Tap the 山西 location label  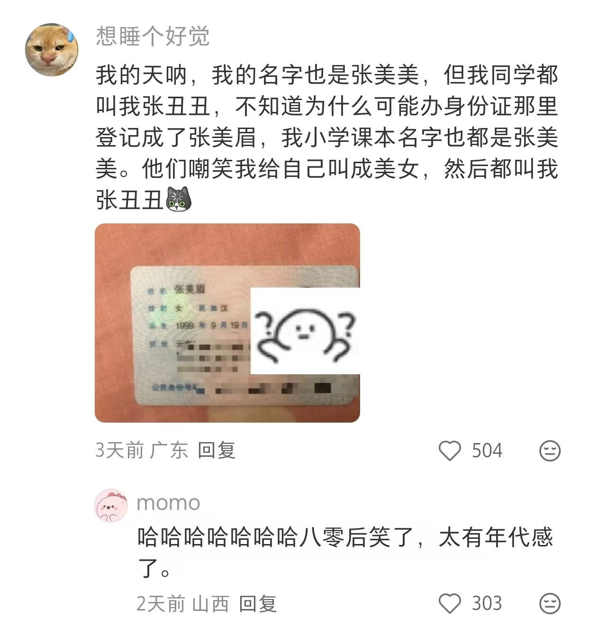(210, 604)
